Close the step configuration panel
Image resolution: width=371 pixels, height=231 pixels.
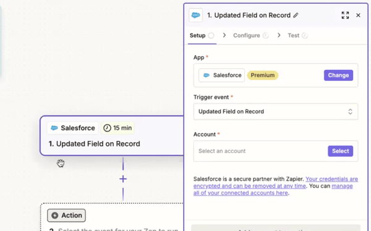pyautogui.click(x=358, y=15)
